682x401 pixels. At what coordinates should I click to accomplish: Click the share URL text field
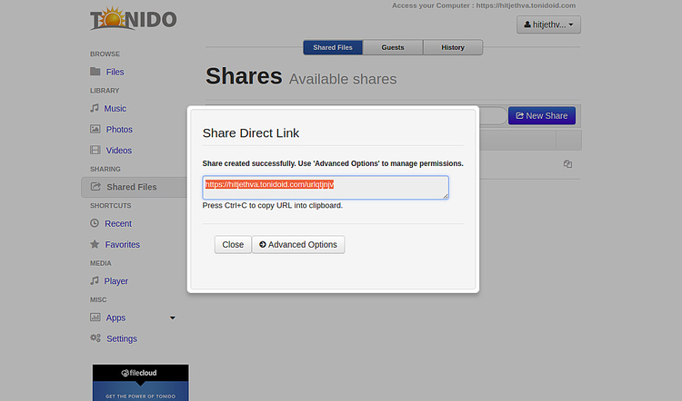[x=325, y=187]
